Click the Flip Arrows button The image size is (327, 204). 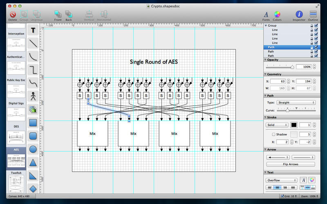tap(290, 164)
